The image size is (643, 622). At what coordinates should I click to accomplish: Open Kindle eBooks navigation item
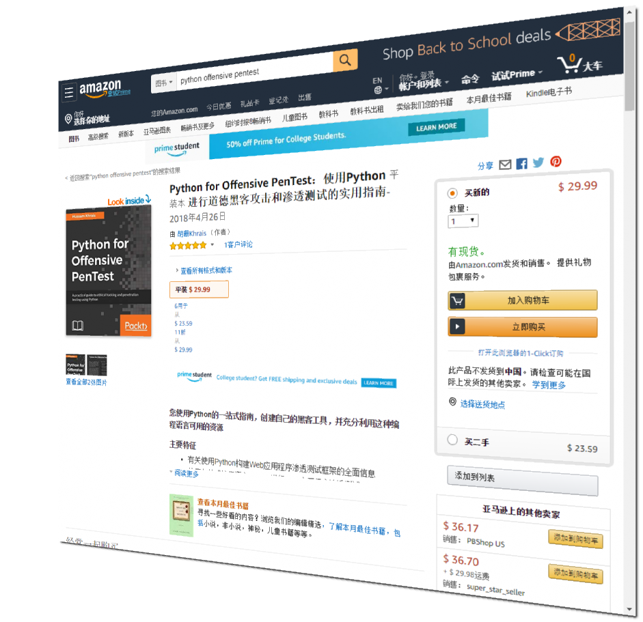(x=548, y=93)
